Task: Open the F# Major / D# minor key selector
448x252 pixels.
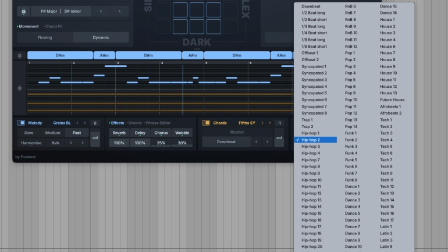Action: 61,11
